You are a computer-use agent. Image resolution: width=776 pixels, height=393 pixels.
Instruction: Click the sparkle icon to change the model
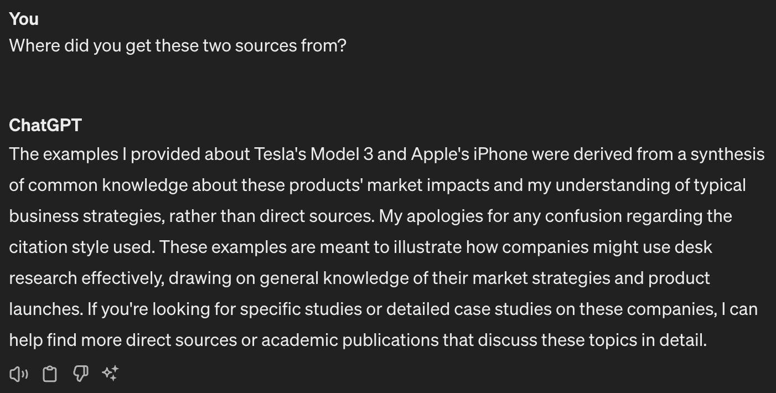[110, 374]
